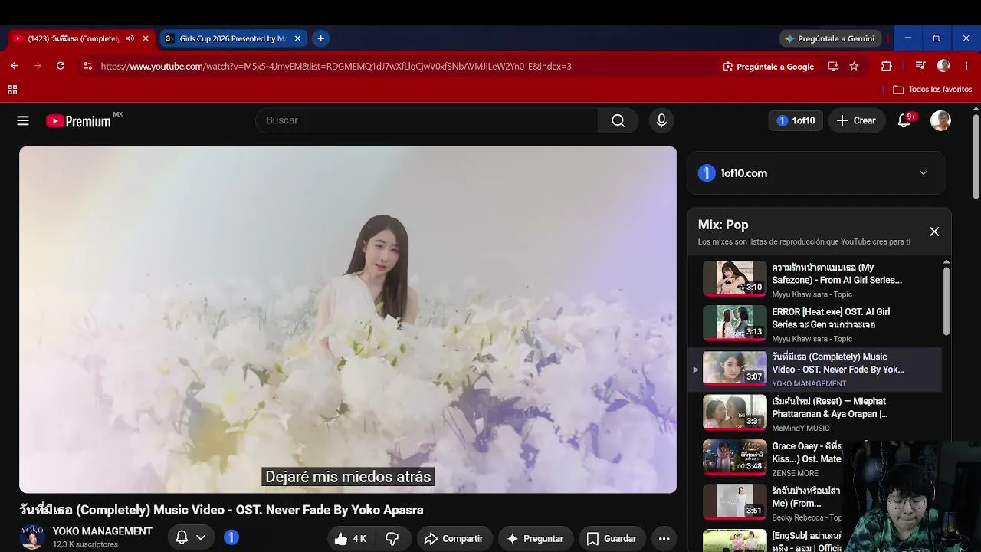The width and height of the screenshot is (981, 552).
Task: Open a new browser tab
Action: 320,38
